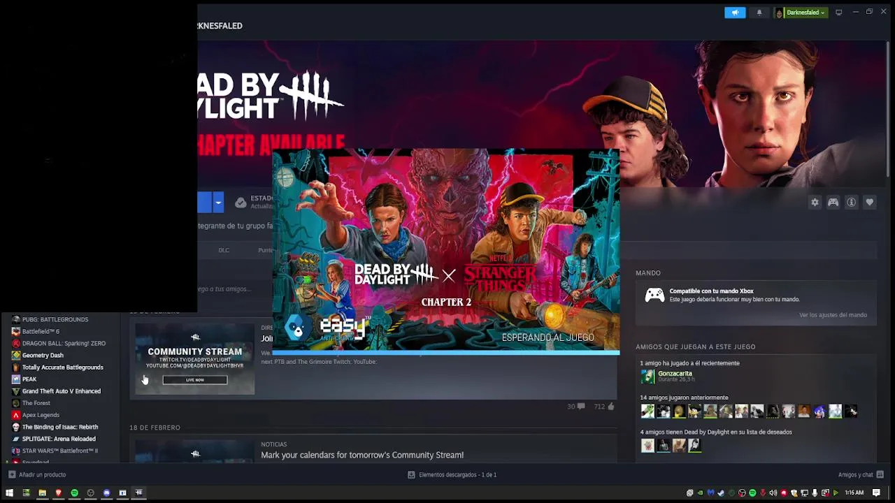
Task: Click the Brave browser icon on the taskbar
Action: [x=58, y=493]
